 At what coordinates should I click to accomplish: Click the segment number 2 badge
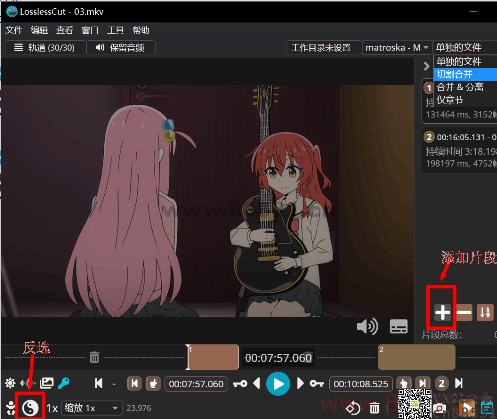click(x=442, y=384)
